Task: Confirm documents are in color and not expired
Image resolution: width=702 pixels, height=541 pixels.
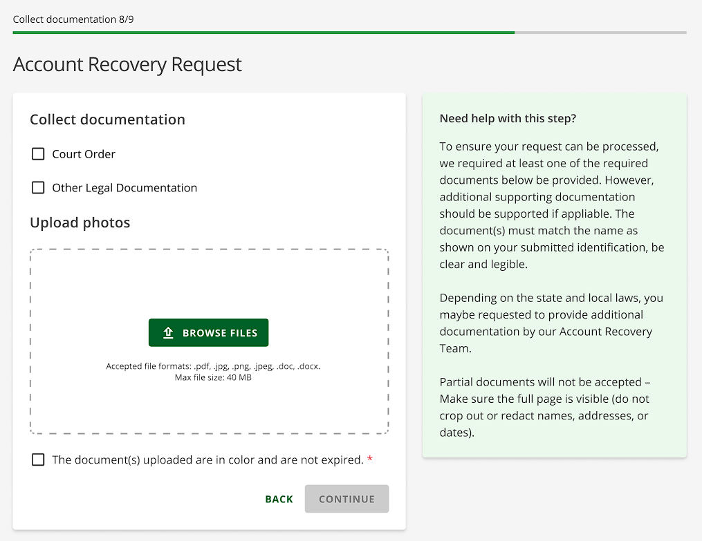Action: point(38,459)
